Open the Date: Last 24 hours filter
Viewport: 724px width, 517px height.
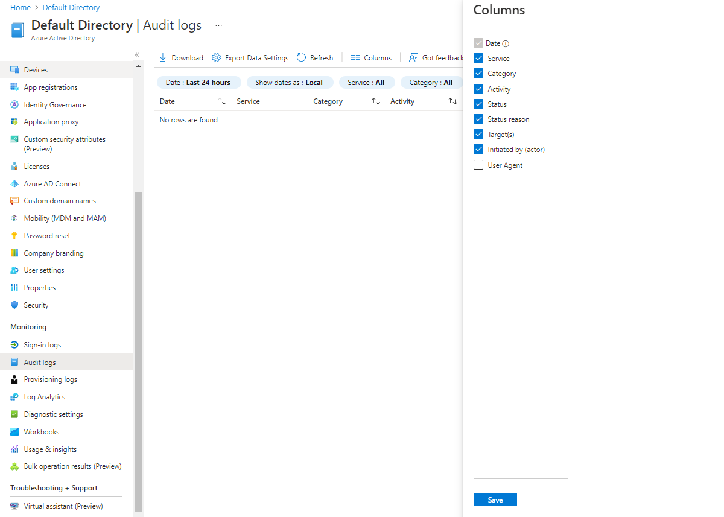198,83
